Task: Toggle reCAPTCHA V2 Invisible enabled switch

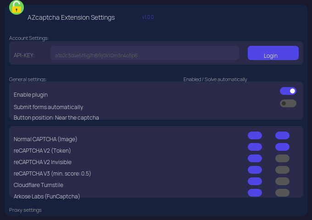Action: click(x=255, y=159)
